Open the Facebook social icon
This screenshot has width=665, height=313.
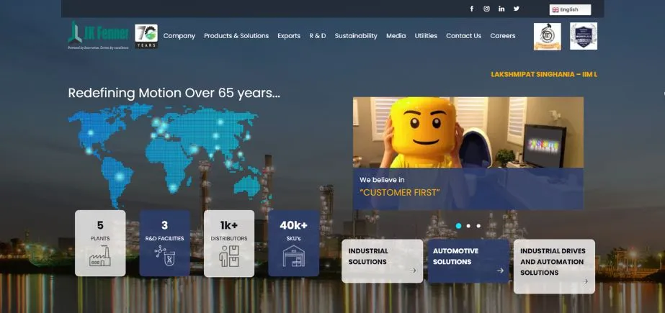click(472, 9)
